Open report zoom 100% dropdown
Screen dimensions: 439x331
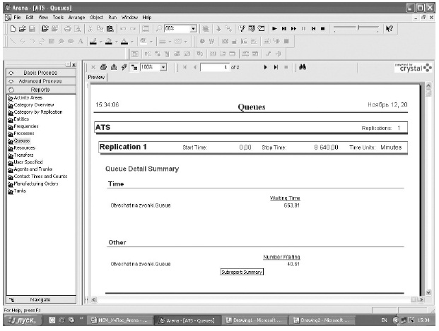pyautogui.click(x=163, y=67)
